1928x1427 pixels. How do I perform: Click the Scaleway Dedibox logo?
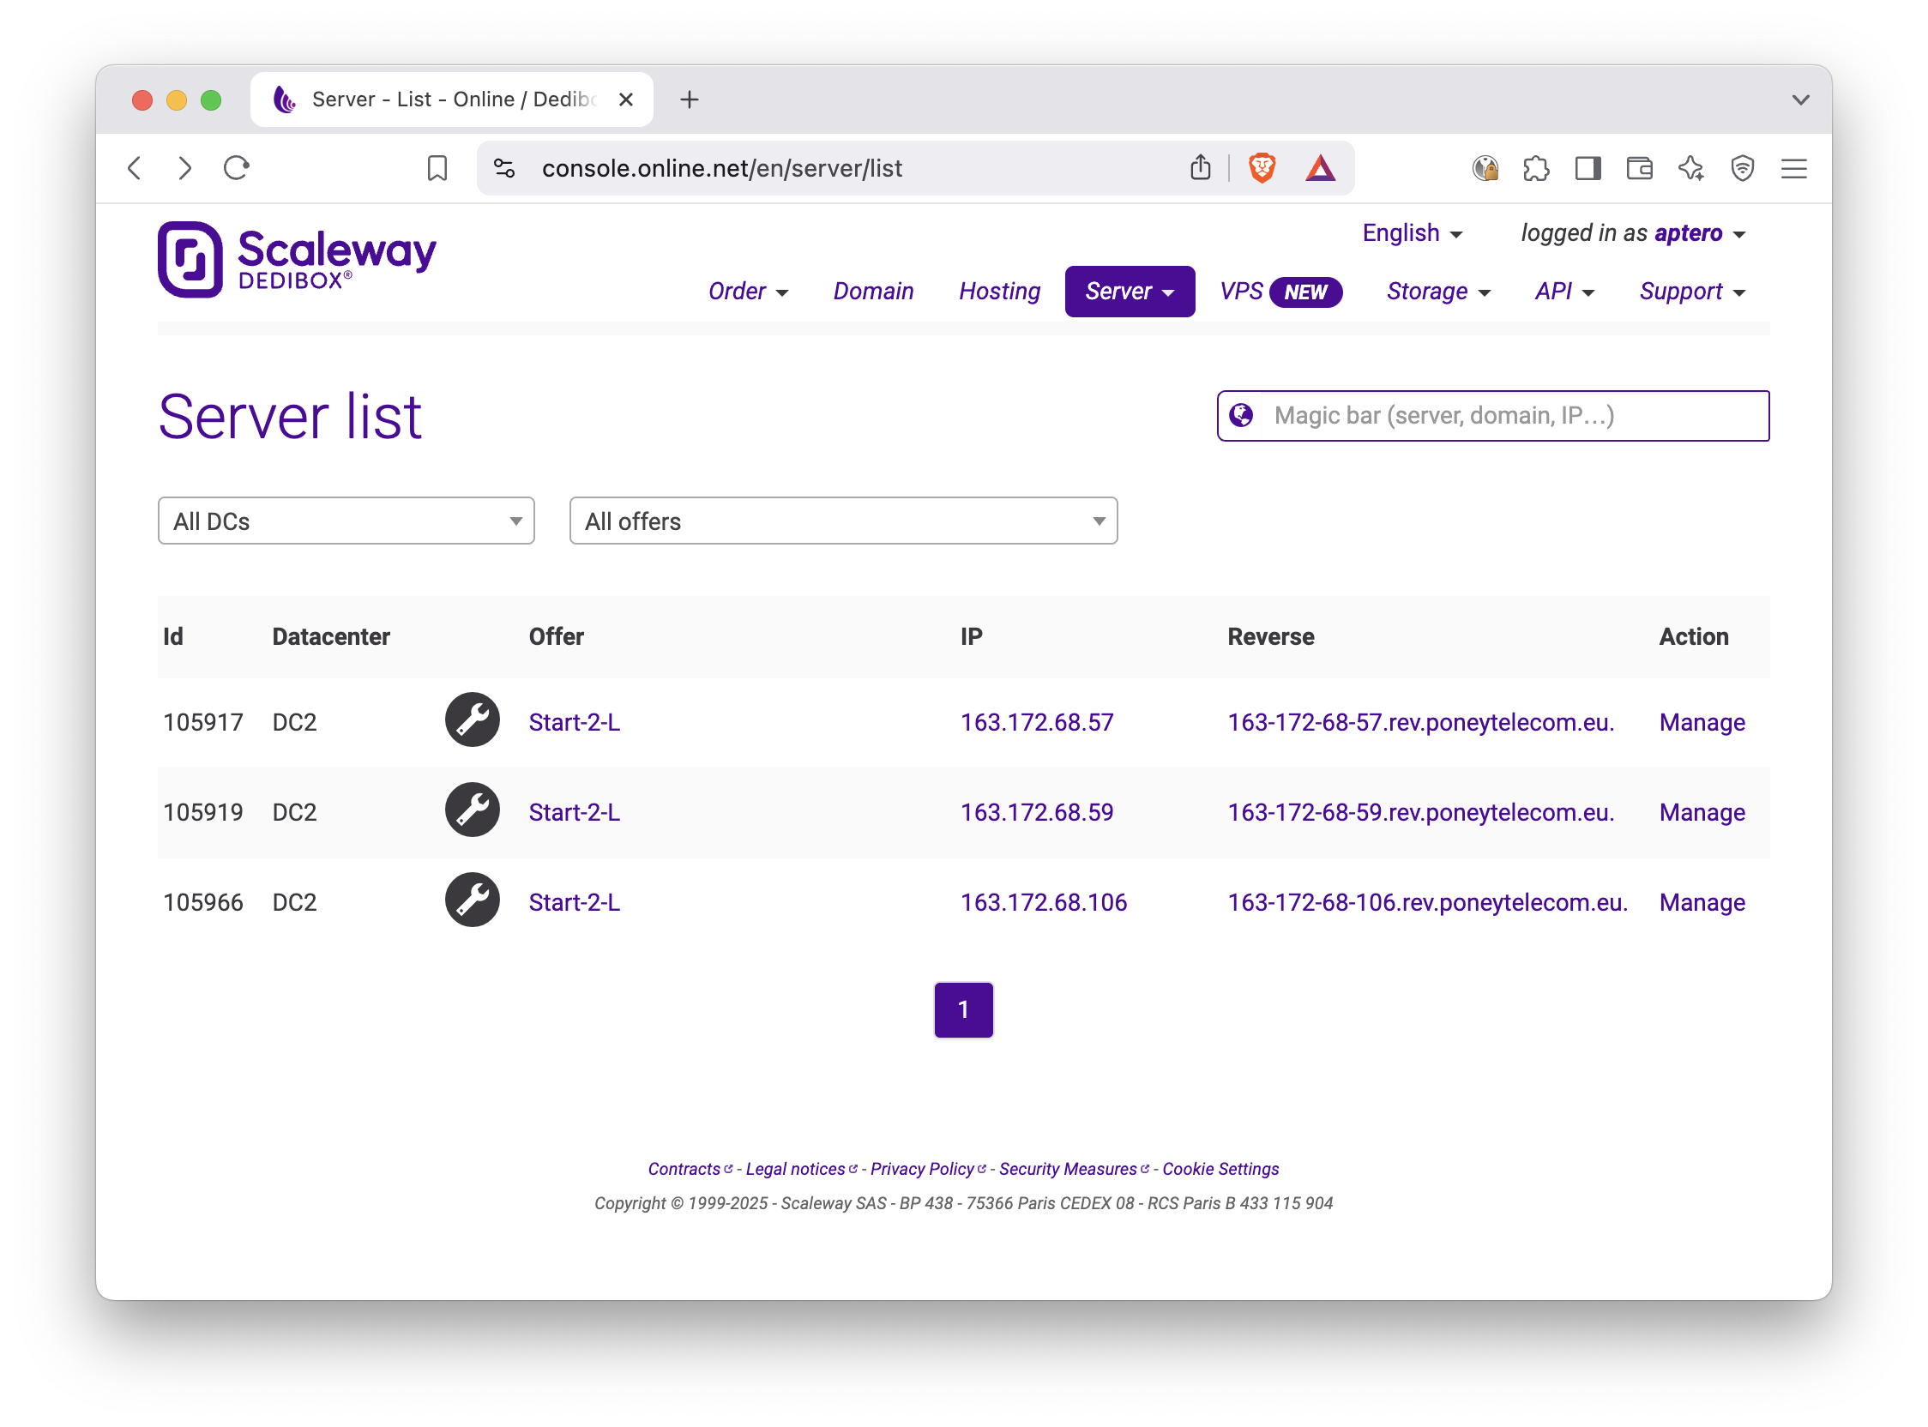(x=297, y=260)
